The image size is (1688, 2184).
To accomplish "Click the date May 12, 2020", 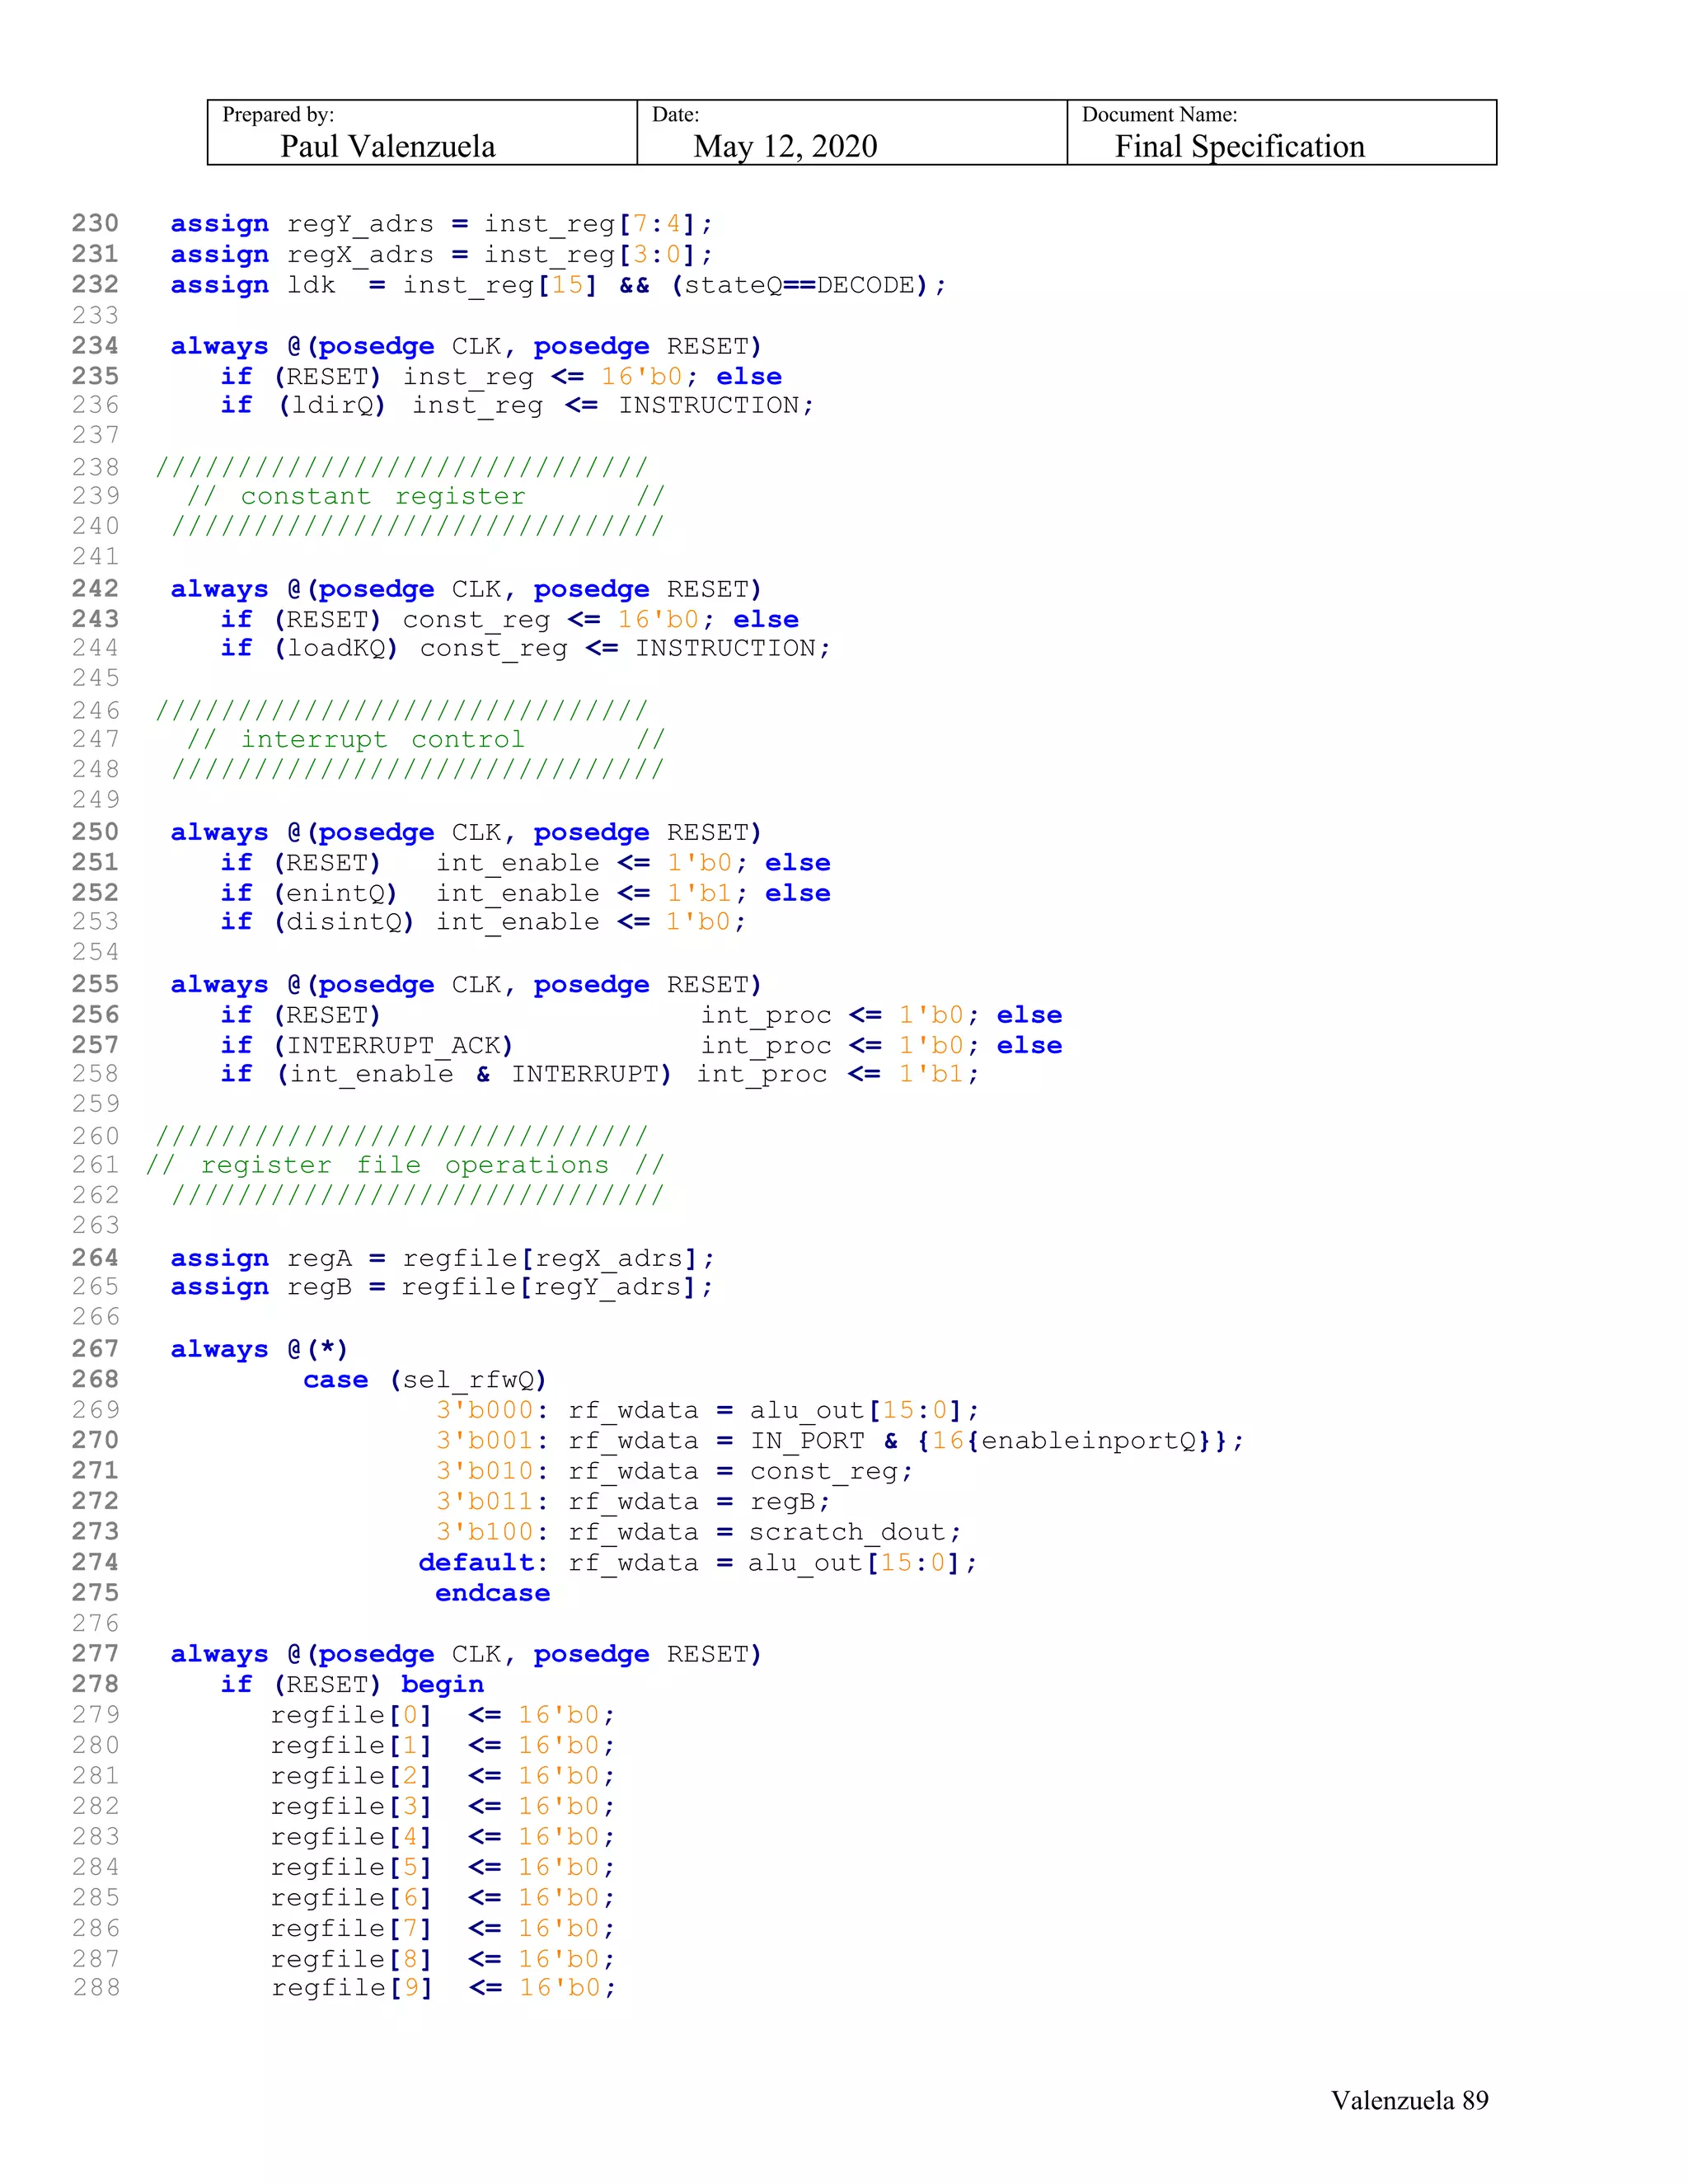I will coord(785,147).
